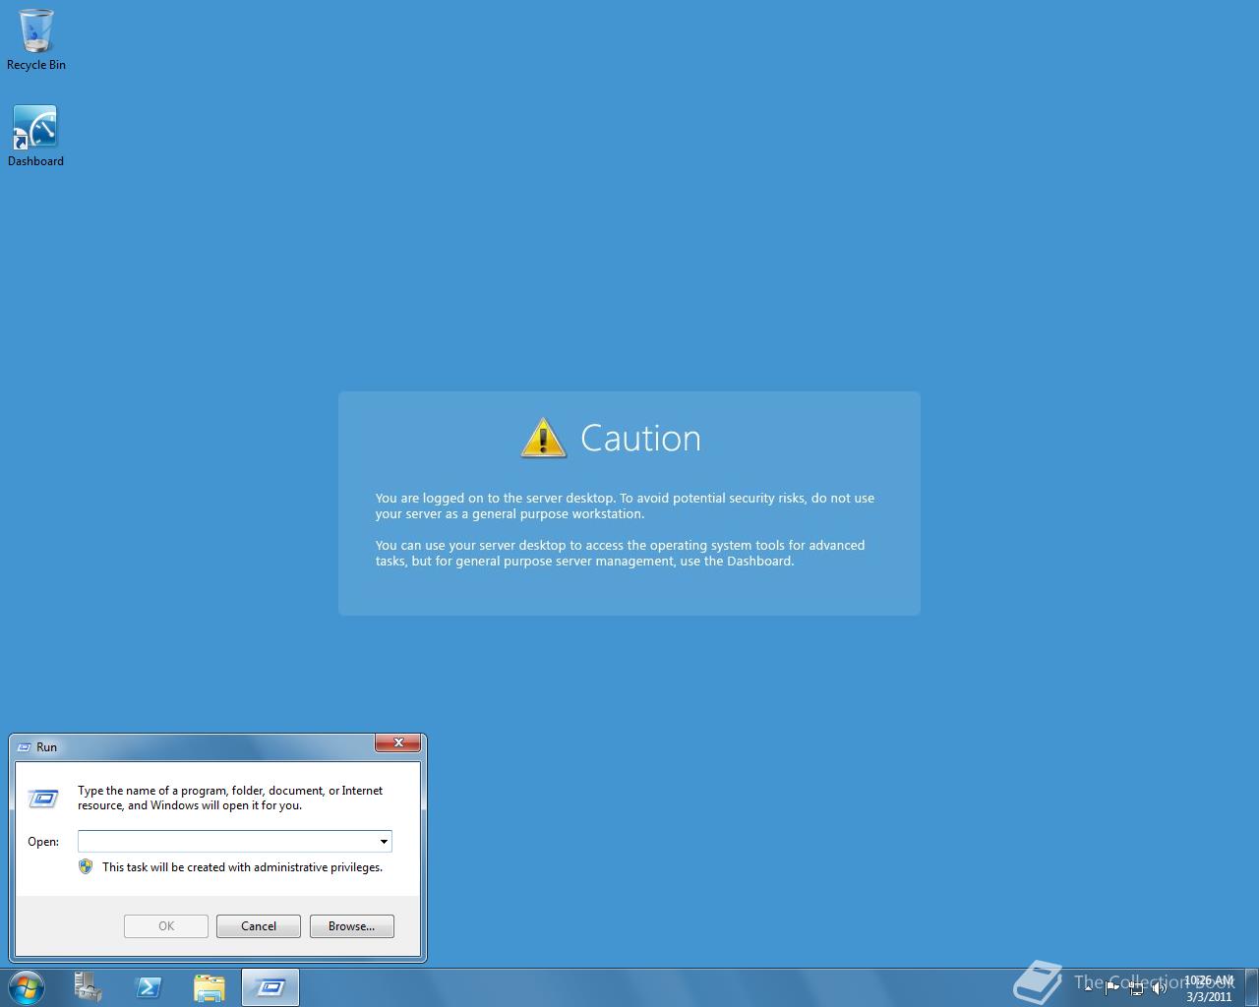
Task: Click the 'This task will be created' text
Action: coord(242,867)
